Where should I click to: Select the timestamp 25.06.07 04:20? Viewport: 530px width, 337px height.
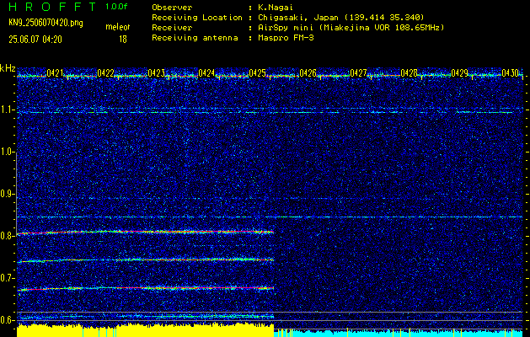click(35, 40)
